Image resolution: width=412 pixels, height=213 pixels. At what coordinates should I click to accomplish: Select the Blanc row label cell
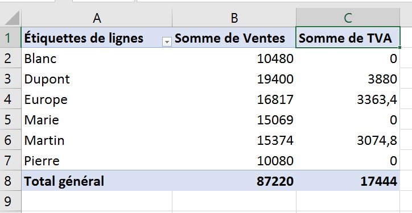[x=97, y=59]
